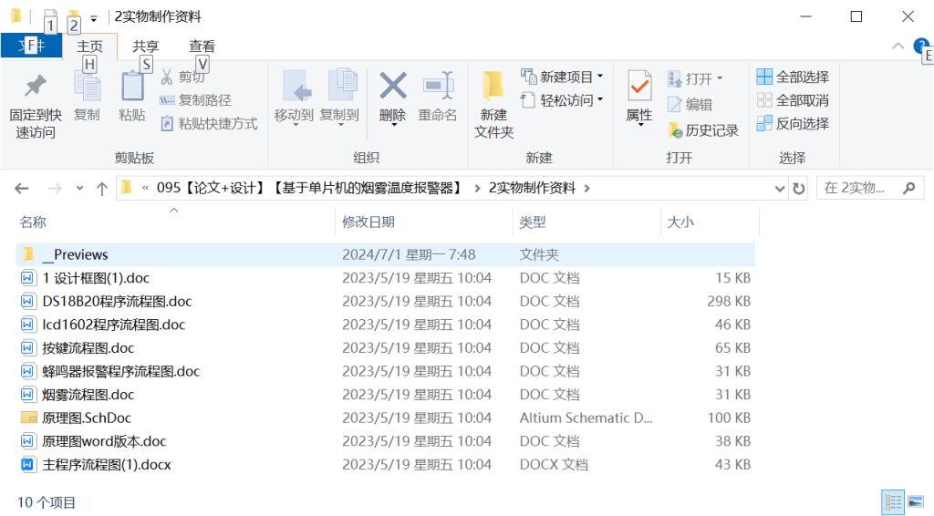Select 主程序流程图(1).docx file
This screenshot has height=516, width=934.
click(386, 464)
